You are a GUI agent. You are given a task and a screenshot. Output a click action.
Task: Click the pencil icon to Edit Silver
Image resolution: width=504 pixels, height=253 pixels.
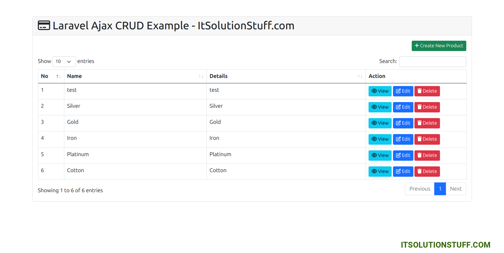[398, 107]
